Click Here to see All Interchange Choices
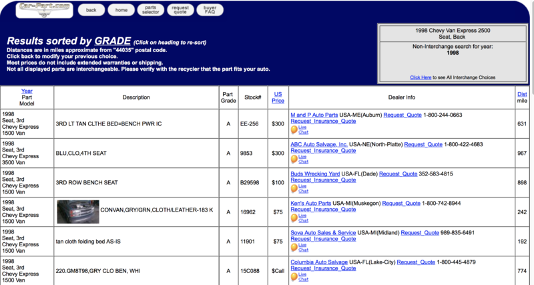The image size is (534, 285). click(421, 77)
